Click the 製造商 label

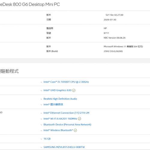[x=50, y=28]
